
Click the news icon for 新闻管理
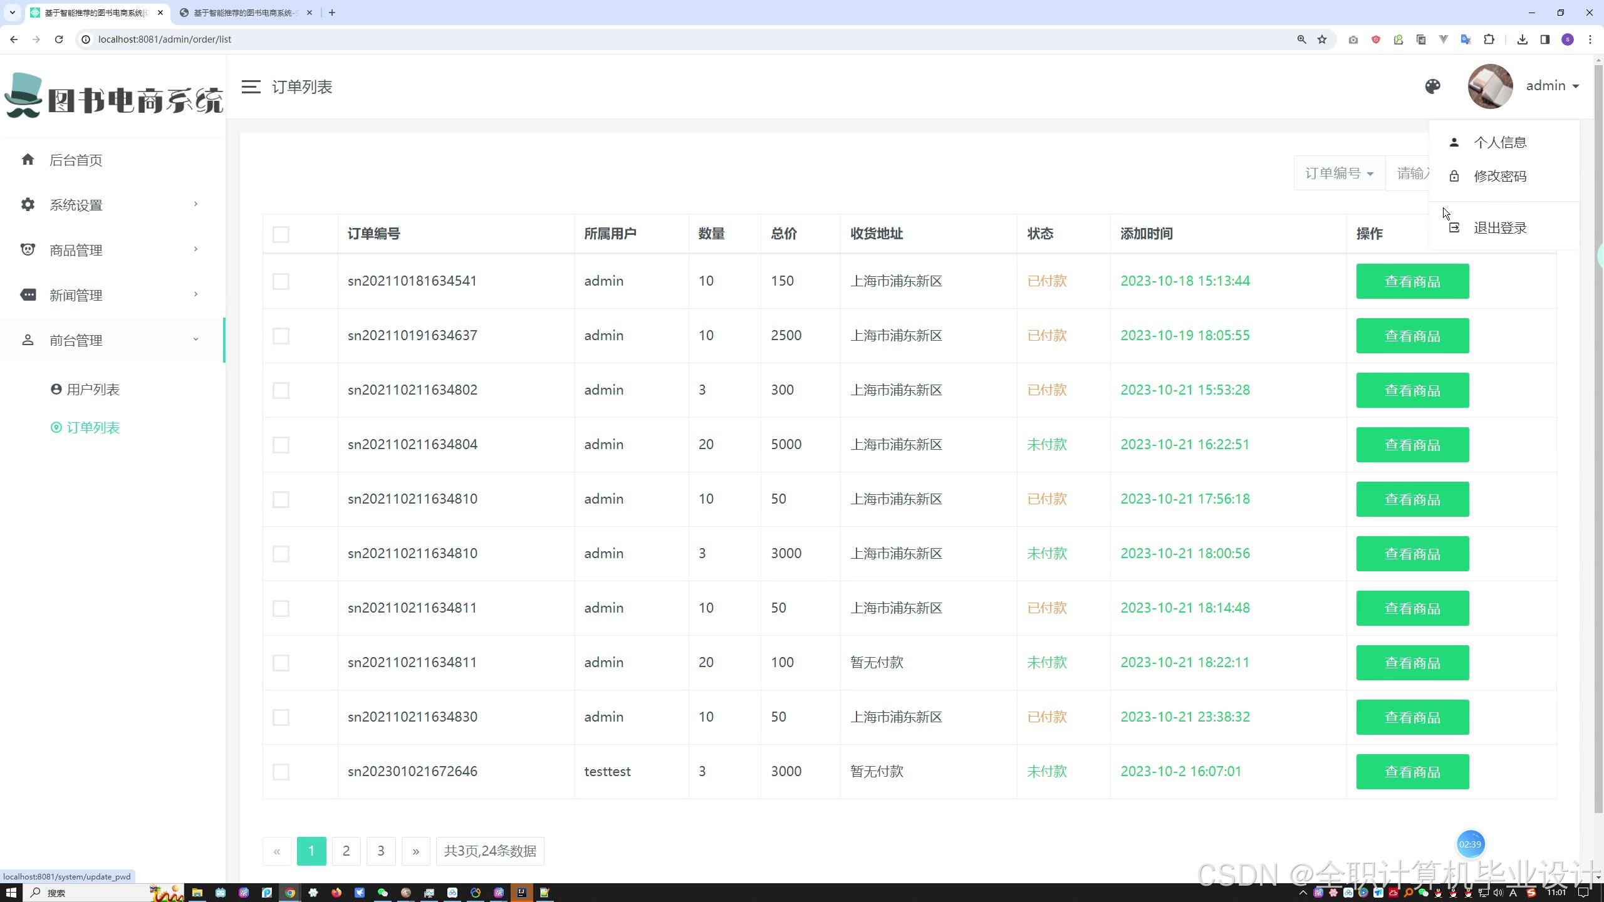click(x=28, y=294)
